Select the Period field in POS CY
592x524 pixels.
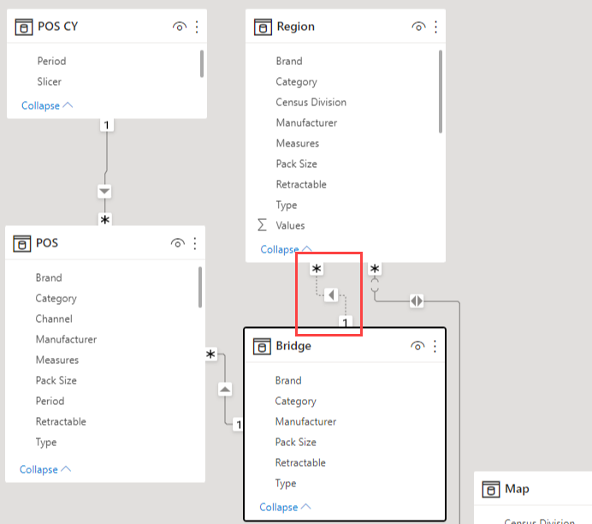click(51, 61)
